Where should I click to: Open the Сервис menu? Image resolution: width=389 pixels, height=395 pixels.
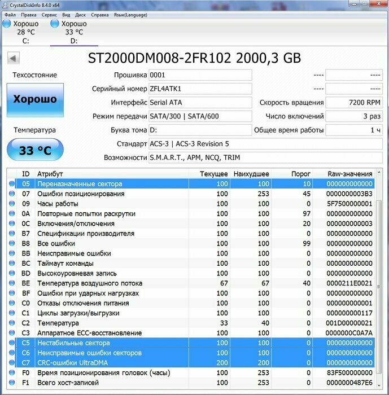[x=49, y=15]
